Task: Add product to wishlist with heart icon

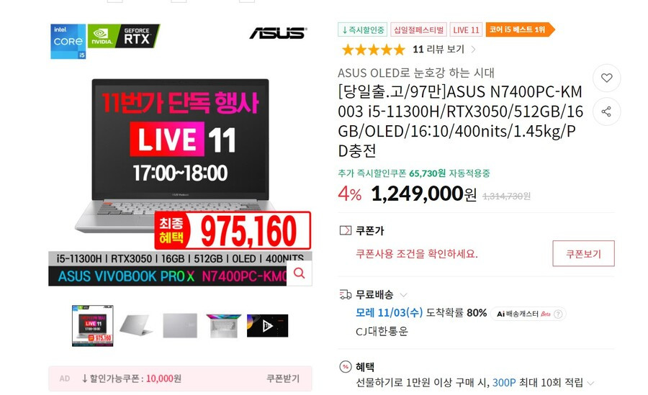Action: click(606, 78)
